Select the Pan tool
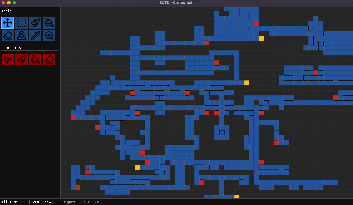This screenshot has width=353, height=205. coord(8,22)
